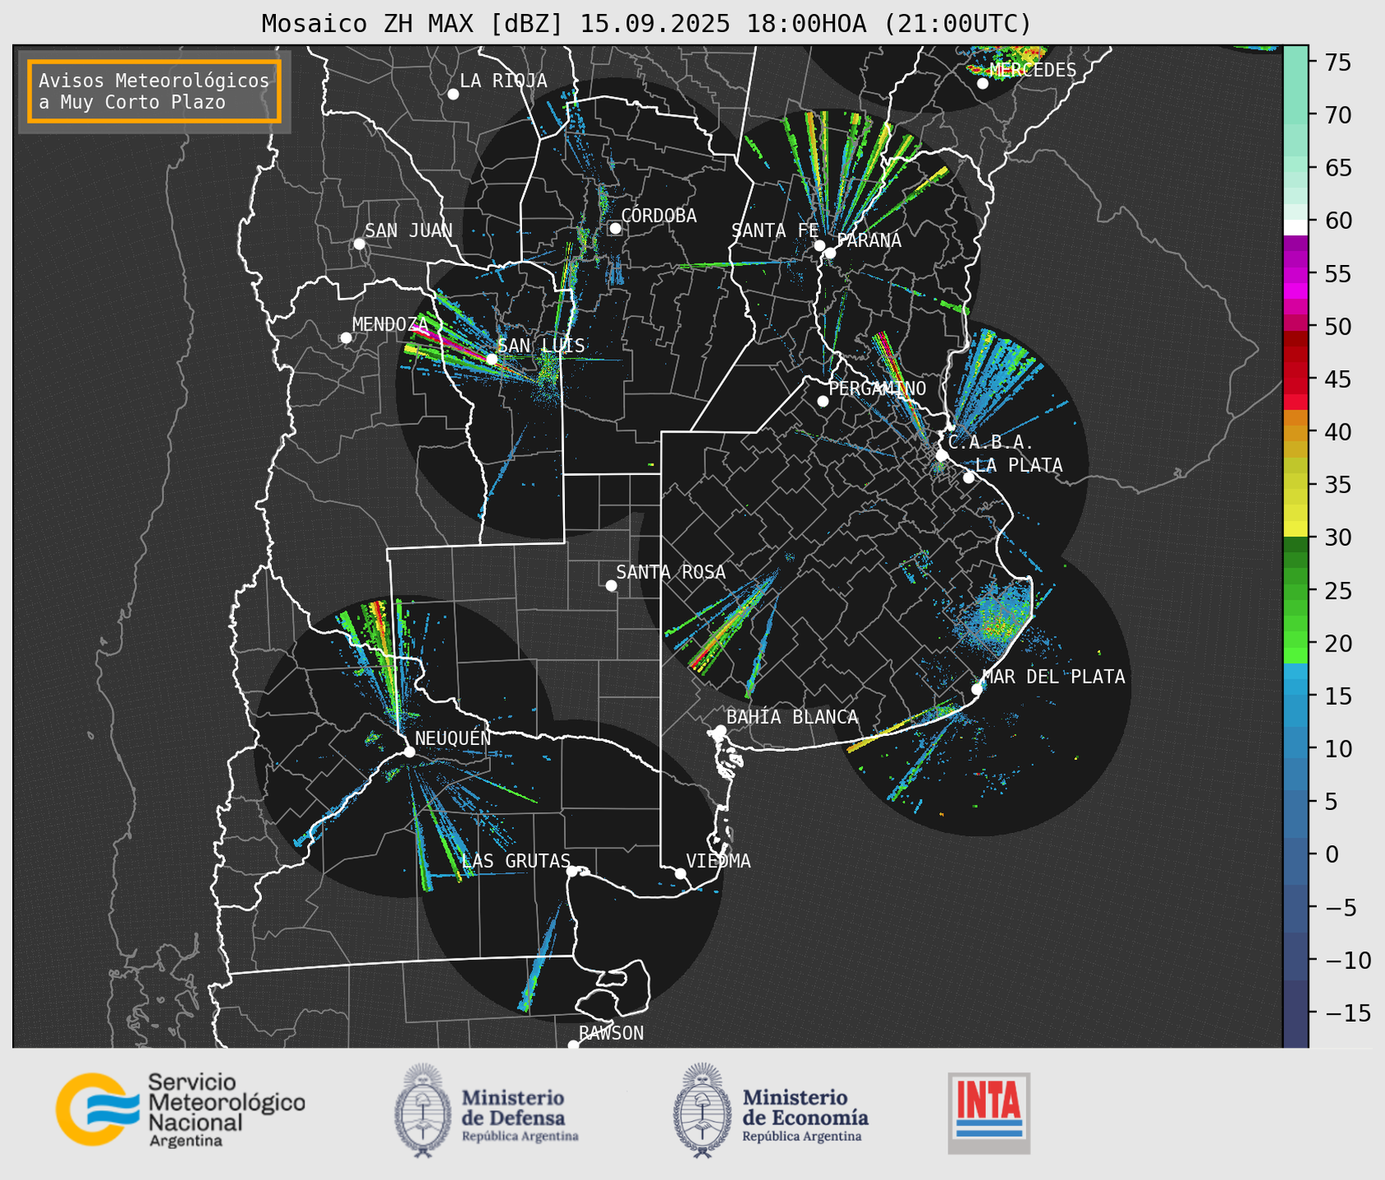Open Avisos Meteorológicos a Muy Corto Plazo box
This screenshot has height=1180, width=1385.
154,91
